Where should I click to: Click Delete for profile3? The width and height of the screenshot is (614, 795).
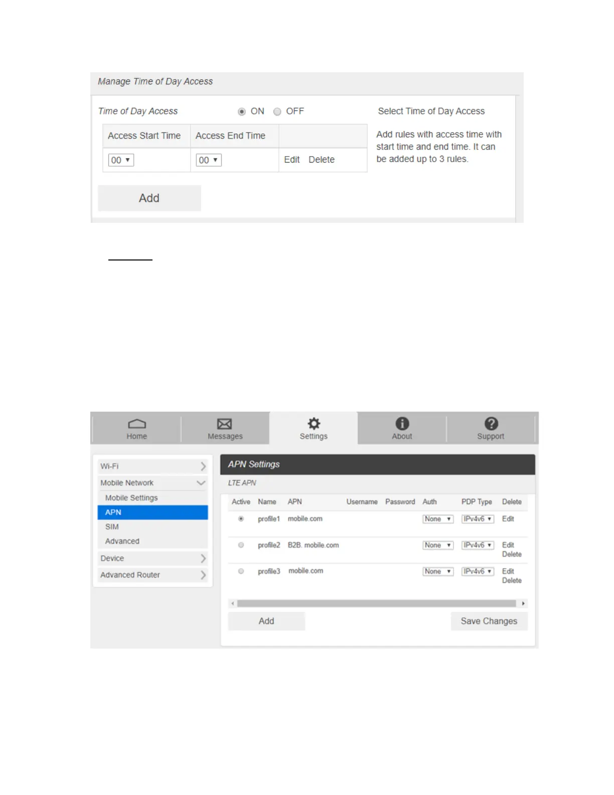pyautogui.click(x=512, y=581)
